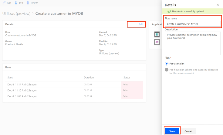Viewport: 223px width, 135px height.
Task: Select the Per-user plan radio button
Action: point(166,64)
